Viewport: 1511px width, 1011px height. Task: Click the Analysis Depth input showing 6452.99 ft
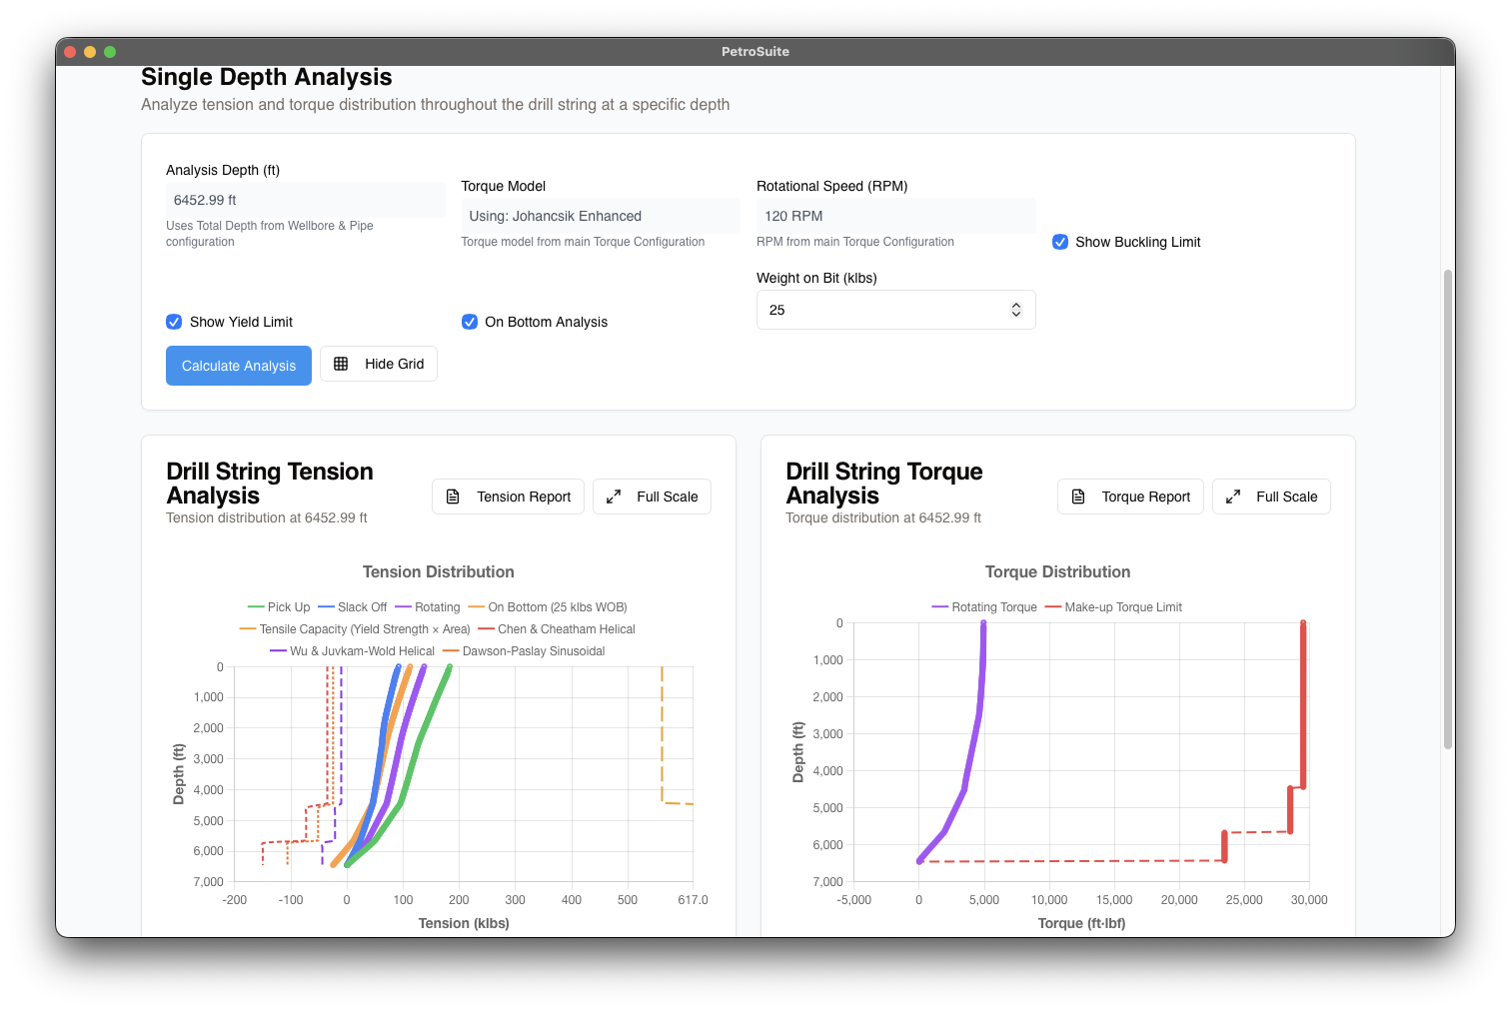[x=305, y=200]
